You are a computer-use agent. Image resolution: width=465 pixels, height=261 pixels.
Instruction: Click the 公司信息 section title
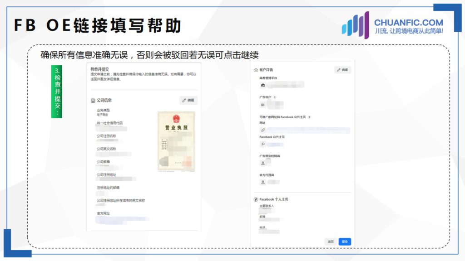pos(104,100)
